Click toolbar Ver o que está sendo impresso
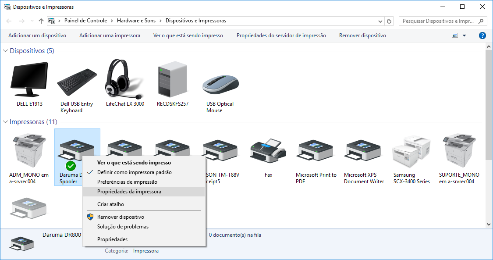 (x=188, y=36)
